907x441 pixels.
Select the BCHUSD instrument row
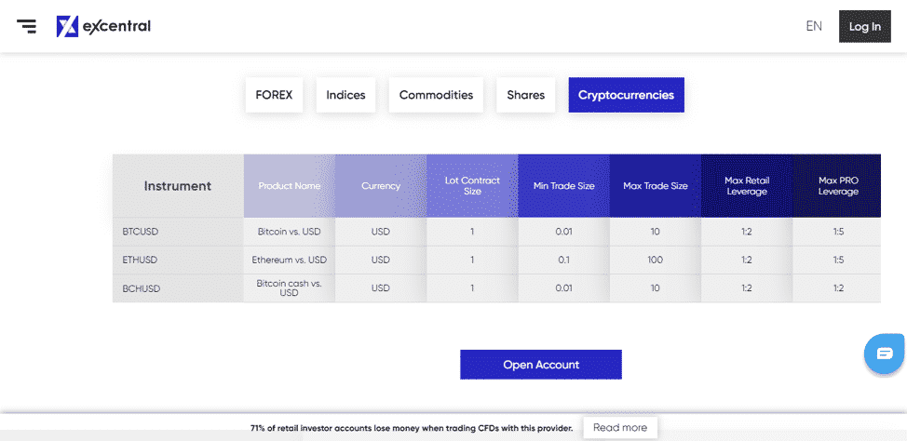[x=496, y=287]
